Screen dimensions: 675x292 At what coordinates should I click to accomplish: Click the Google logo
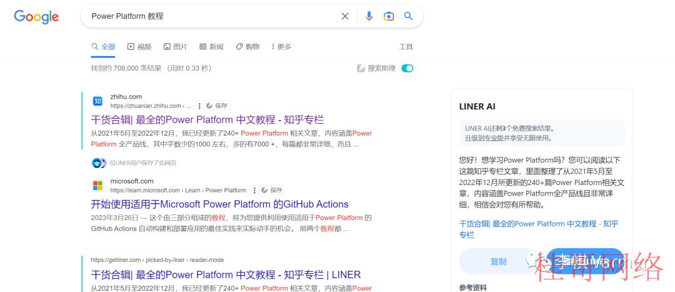[x=36, y=17]
